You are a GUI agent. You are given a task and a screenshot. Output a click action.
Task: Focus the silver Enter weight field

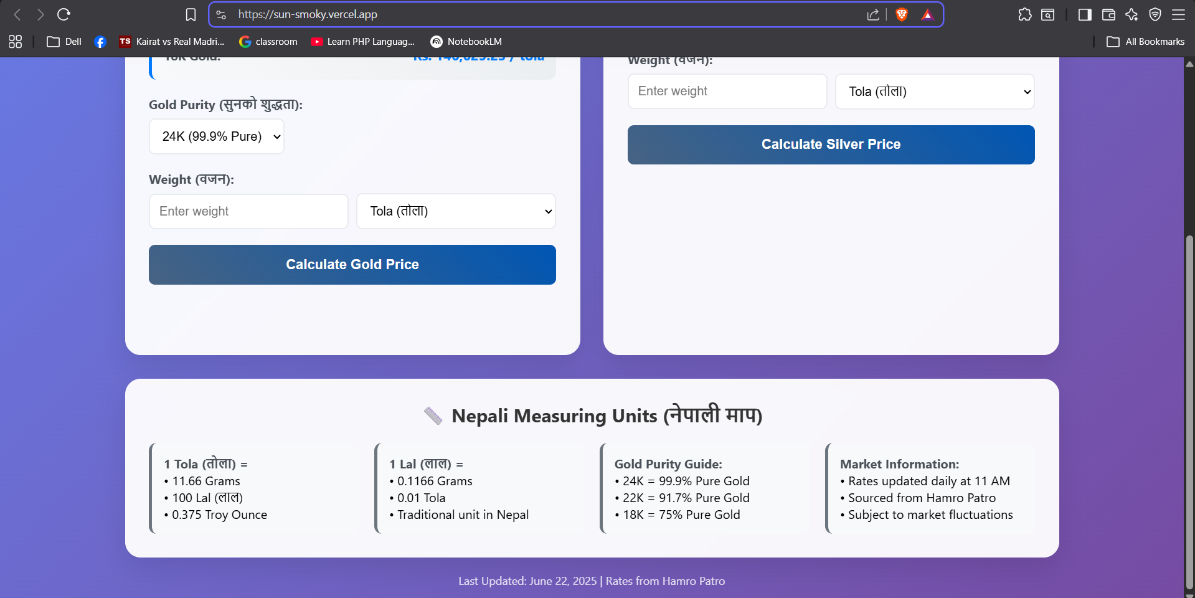(727, 92)
